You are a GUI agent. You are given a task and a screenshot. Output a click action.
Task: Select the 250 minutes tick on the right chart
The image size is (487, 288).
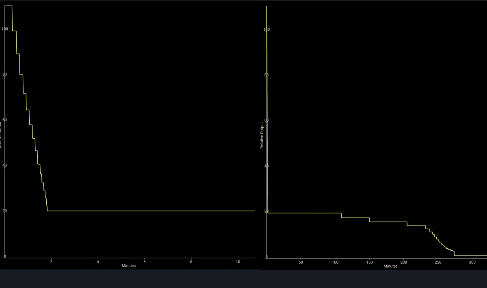click(x=438, y=262)
